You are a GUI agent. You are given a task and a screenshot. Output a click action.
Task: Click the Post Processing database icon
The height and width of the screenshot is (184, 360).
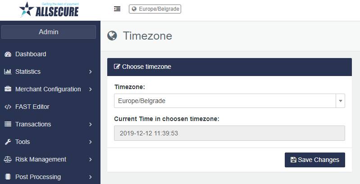click(x=8, y=177)
